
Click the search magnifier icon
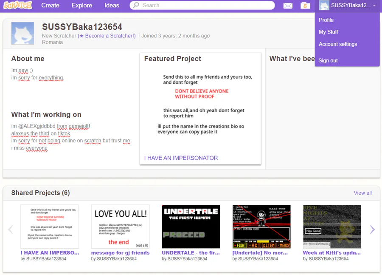(136, 5)
